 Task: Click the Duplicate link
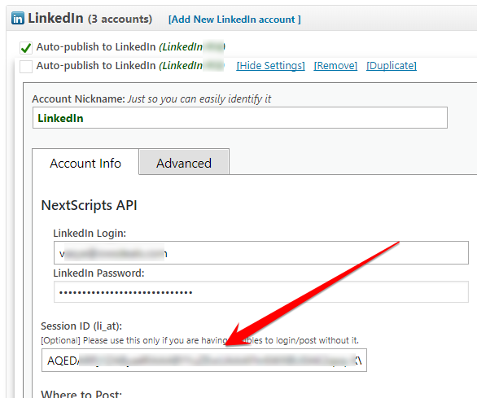392,66
